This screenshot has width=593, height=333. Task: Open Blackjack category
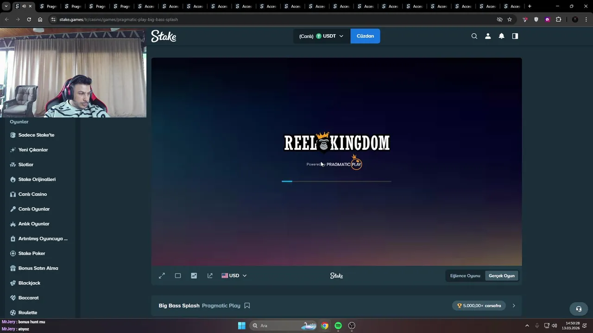[29, 283]
